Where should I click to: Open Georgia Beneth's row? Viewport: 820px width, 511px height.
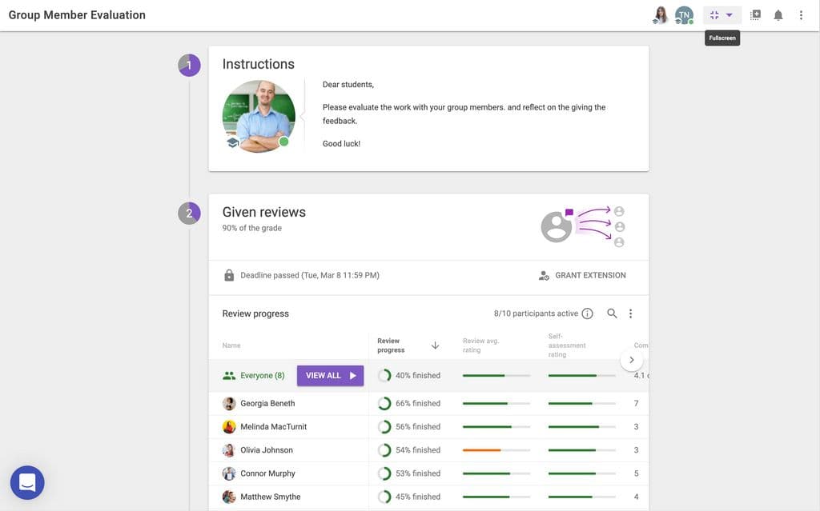[428, 403]
